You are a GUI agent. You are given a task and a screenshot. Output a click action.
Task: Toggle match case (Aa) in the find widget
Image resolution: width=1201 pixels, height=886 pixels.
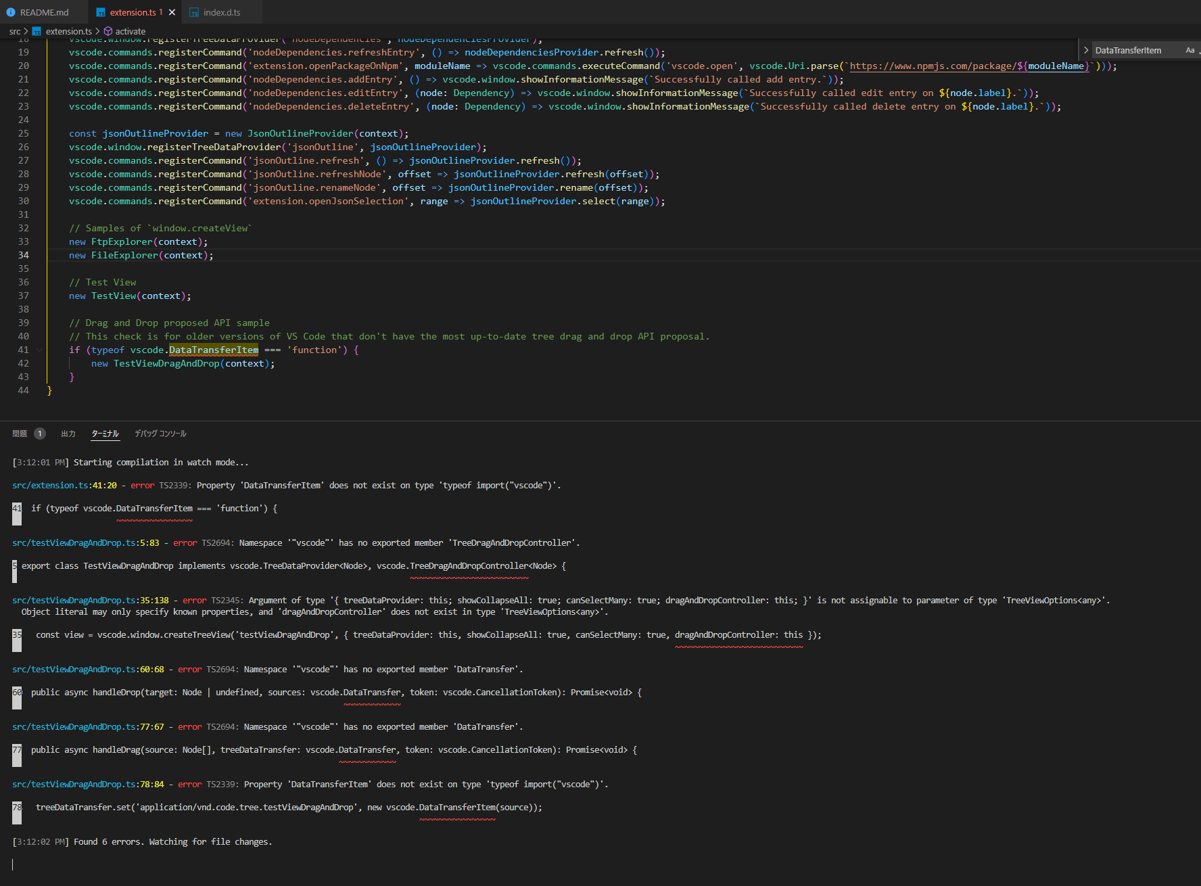tap(1189, 50)
